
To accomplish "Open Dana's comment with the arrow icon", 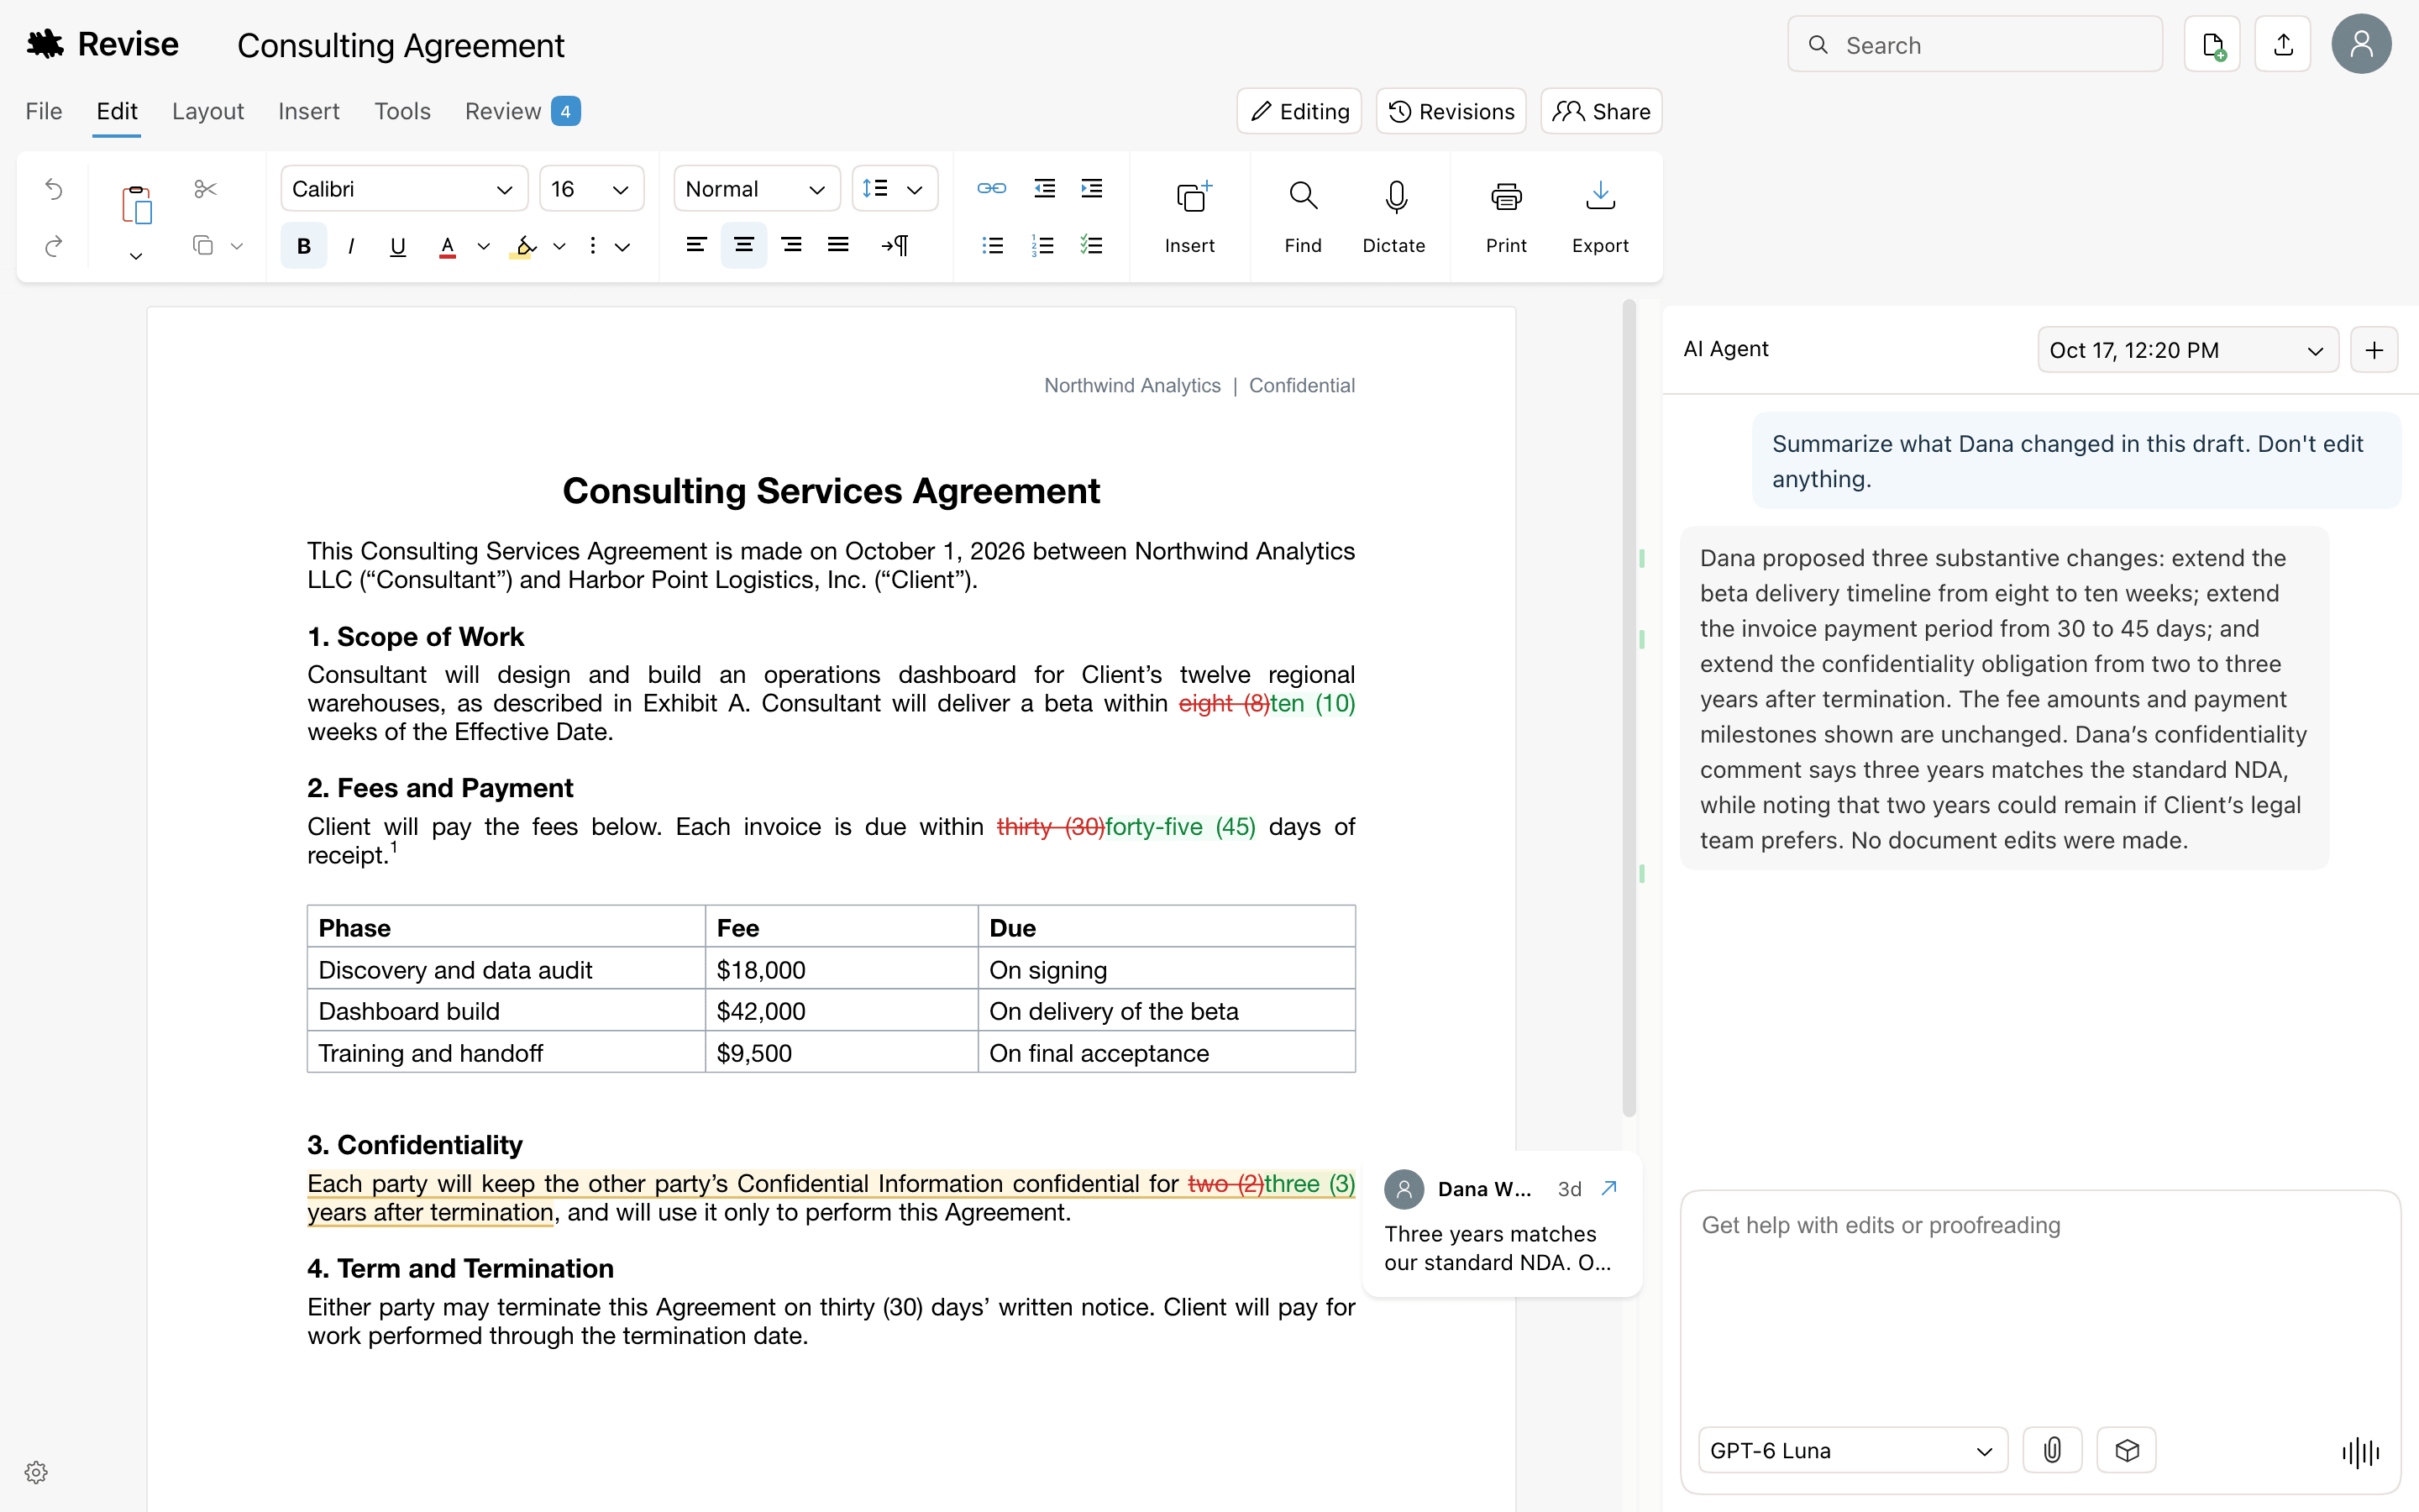I will pos(1609,1188).
